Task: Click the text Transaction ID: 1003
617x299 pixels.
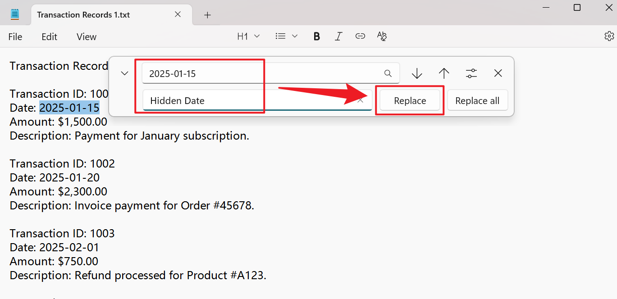Action: pyautogui.click(x=62, y=233)
